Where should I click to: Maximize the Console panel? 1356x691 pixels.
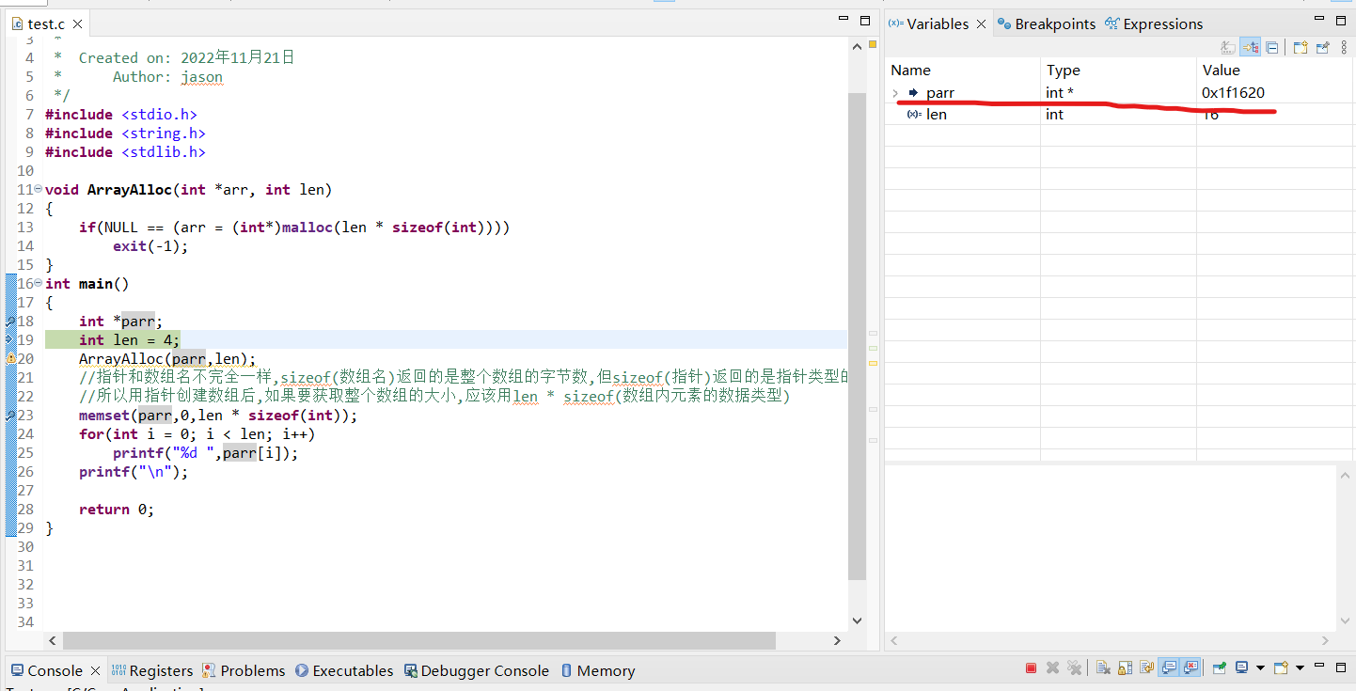[1339, 667]
